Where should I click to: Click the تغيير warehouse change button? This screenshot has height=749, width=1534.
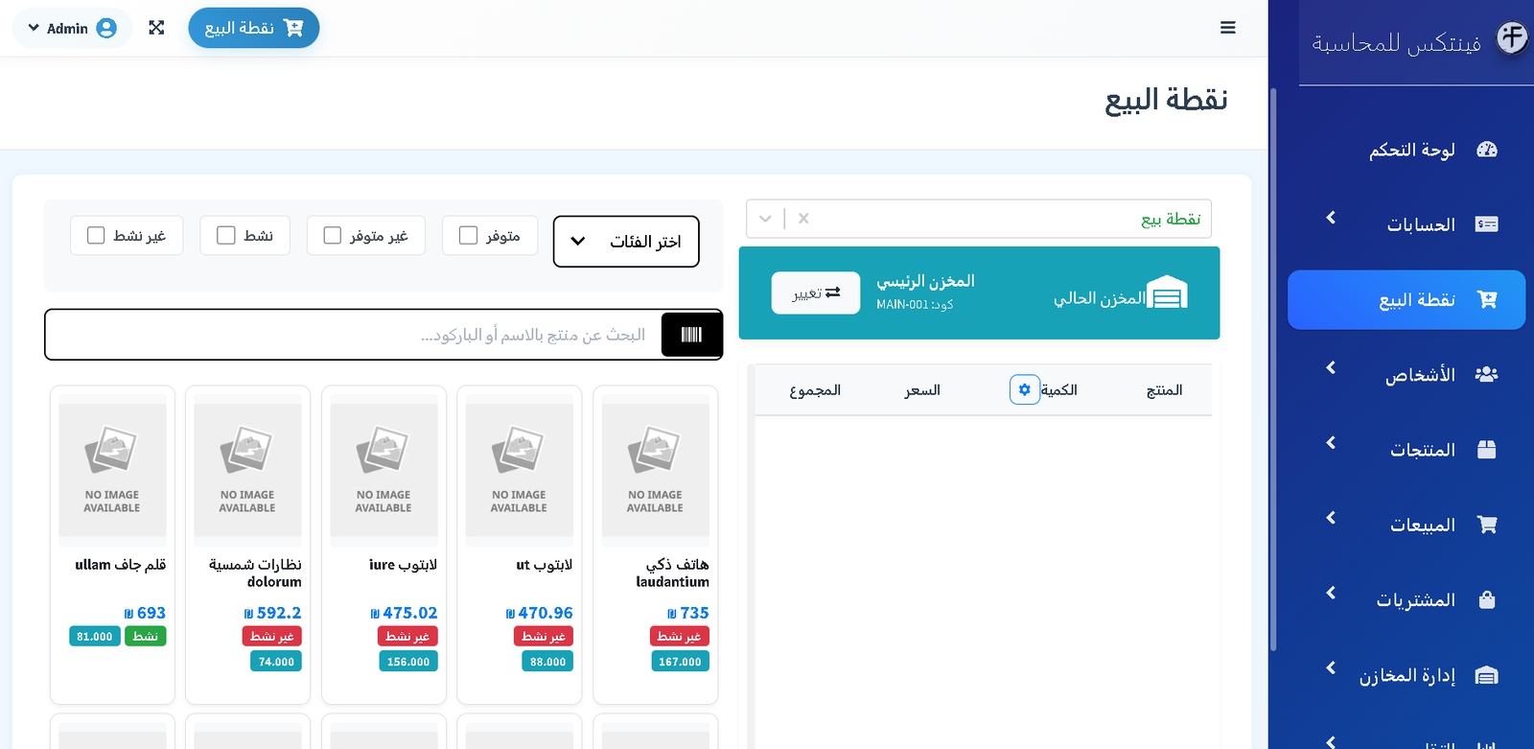816,293
